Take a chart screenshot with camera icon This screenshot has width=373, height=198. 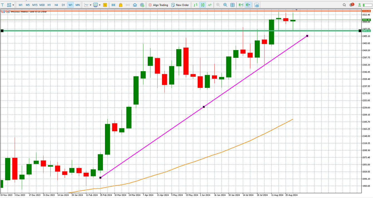tap(257, 5)
